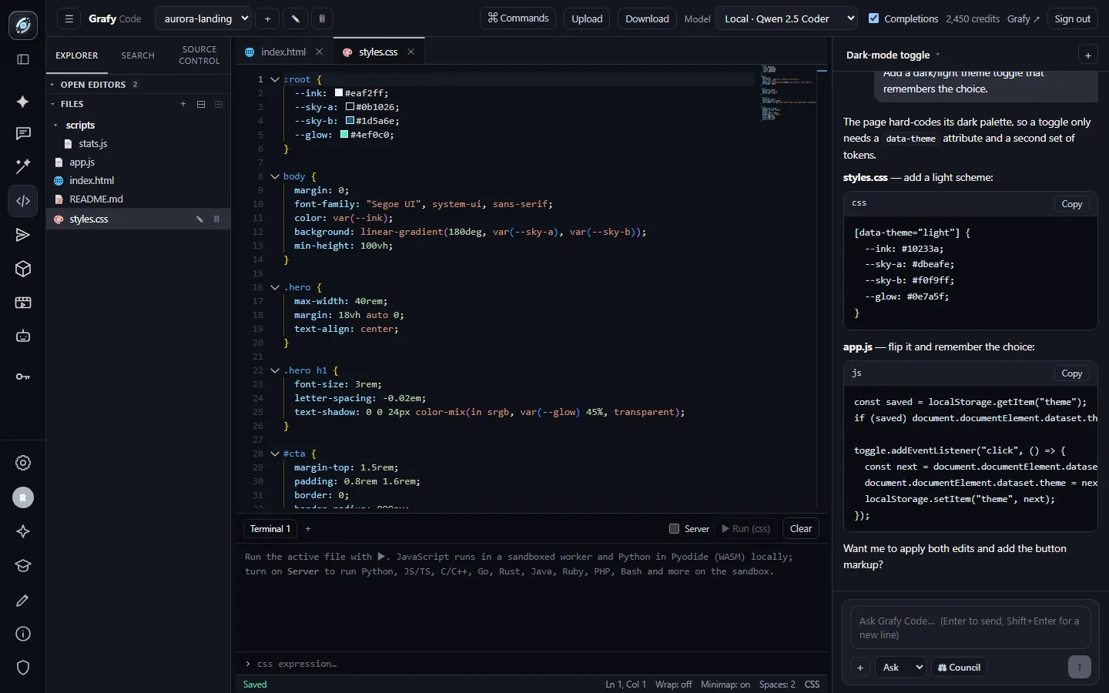Delete styles.css using its trash icon
Screen dimensions: 1109x693
click(216, 219)
